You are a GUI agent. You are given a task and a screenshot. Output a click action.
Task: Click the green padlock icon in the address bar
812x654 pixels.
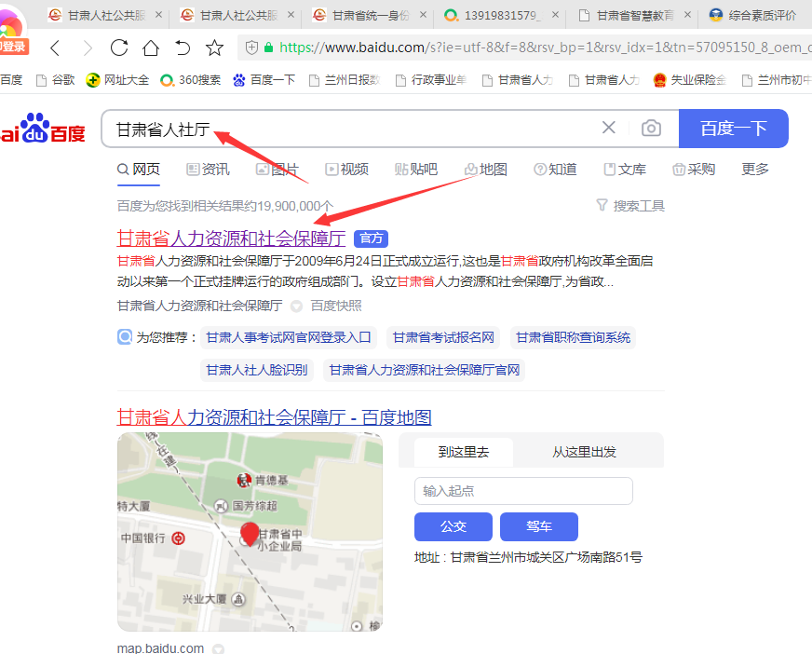pyautogui.click(x=268, y=48)
